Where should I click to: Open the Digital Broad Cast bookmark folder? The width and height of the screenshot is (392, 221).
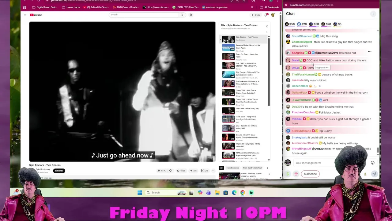(45, 7)
